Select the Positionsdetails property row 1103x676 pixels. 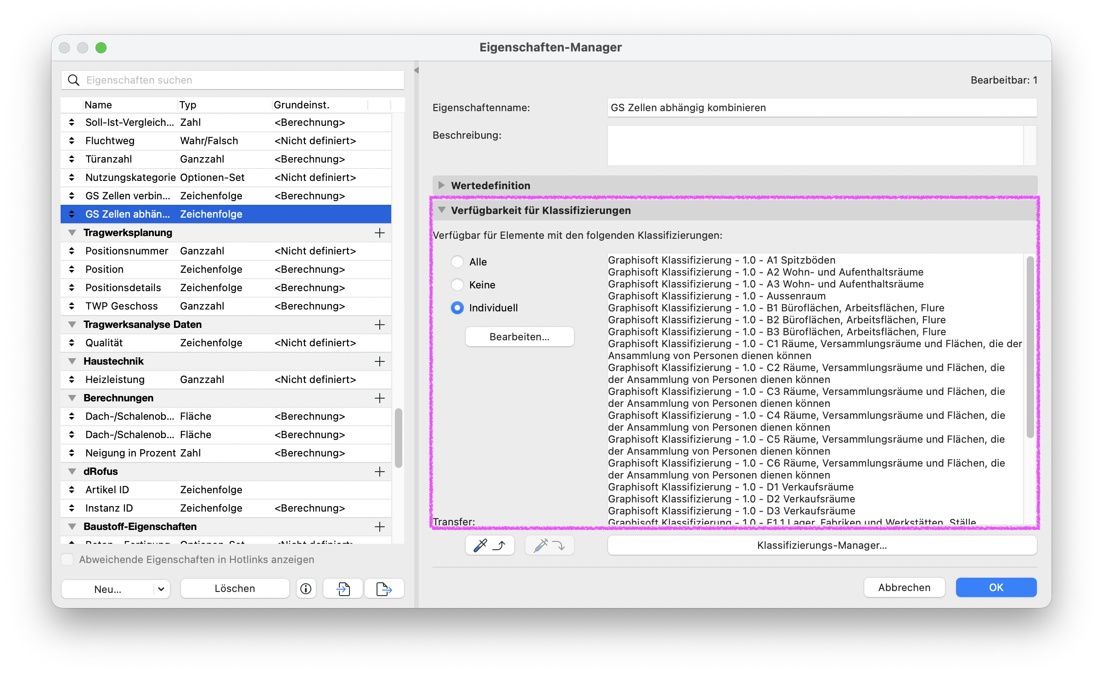(226, 287)
